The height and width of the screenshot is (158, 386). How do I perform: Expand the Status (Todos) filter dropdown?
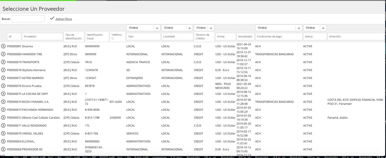(315, 28)
